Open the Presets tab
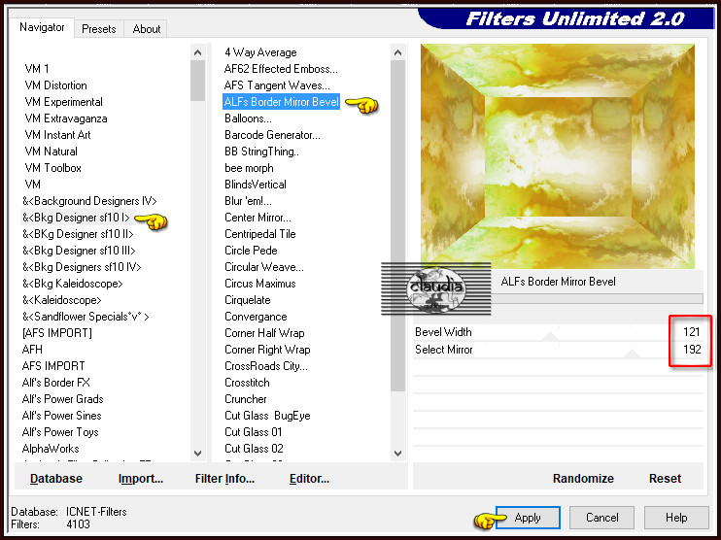Screen dimensions: 721x540 [x=99, y=29]
